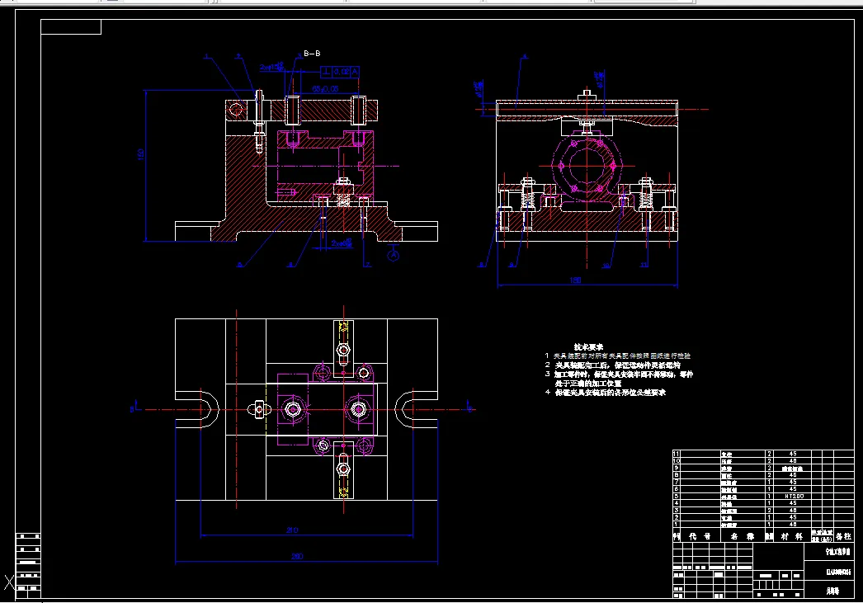
Task: Select the B-B section view label
Action: click(312, 54)
